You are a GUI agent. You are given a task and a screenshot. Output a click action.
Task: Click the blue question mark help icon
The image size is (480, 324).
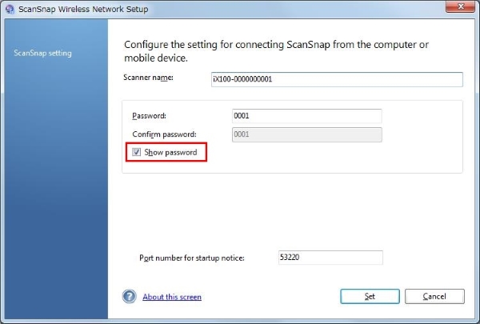point(129,297)
